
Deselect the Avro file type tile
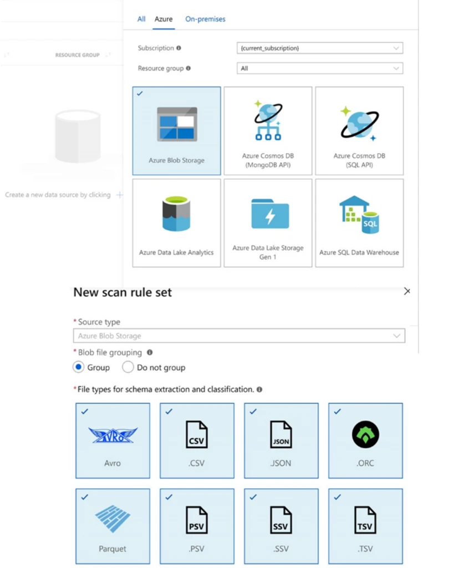click(x=113, y=440)
